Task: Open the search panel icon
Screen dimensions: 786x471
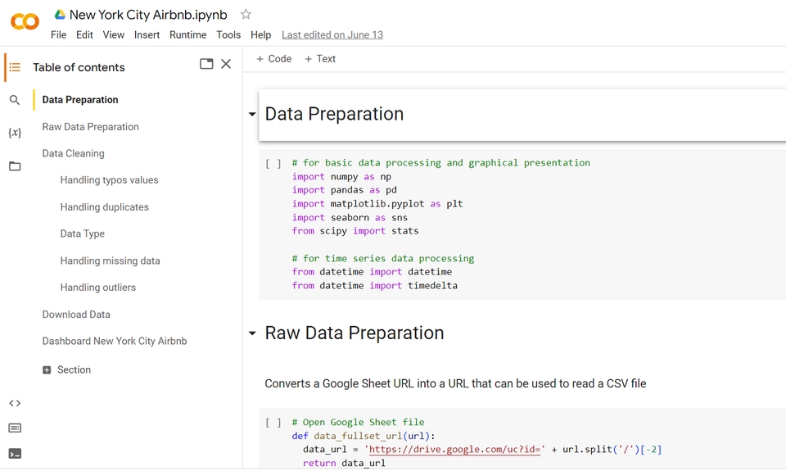Action: coord(15,100)
